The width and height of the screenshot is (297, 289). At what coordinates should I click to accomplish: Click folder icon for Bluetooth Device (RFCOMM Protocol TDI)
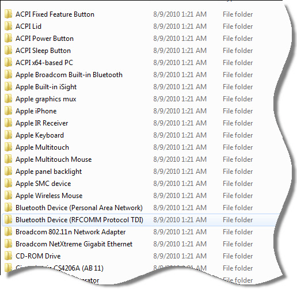8,220
